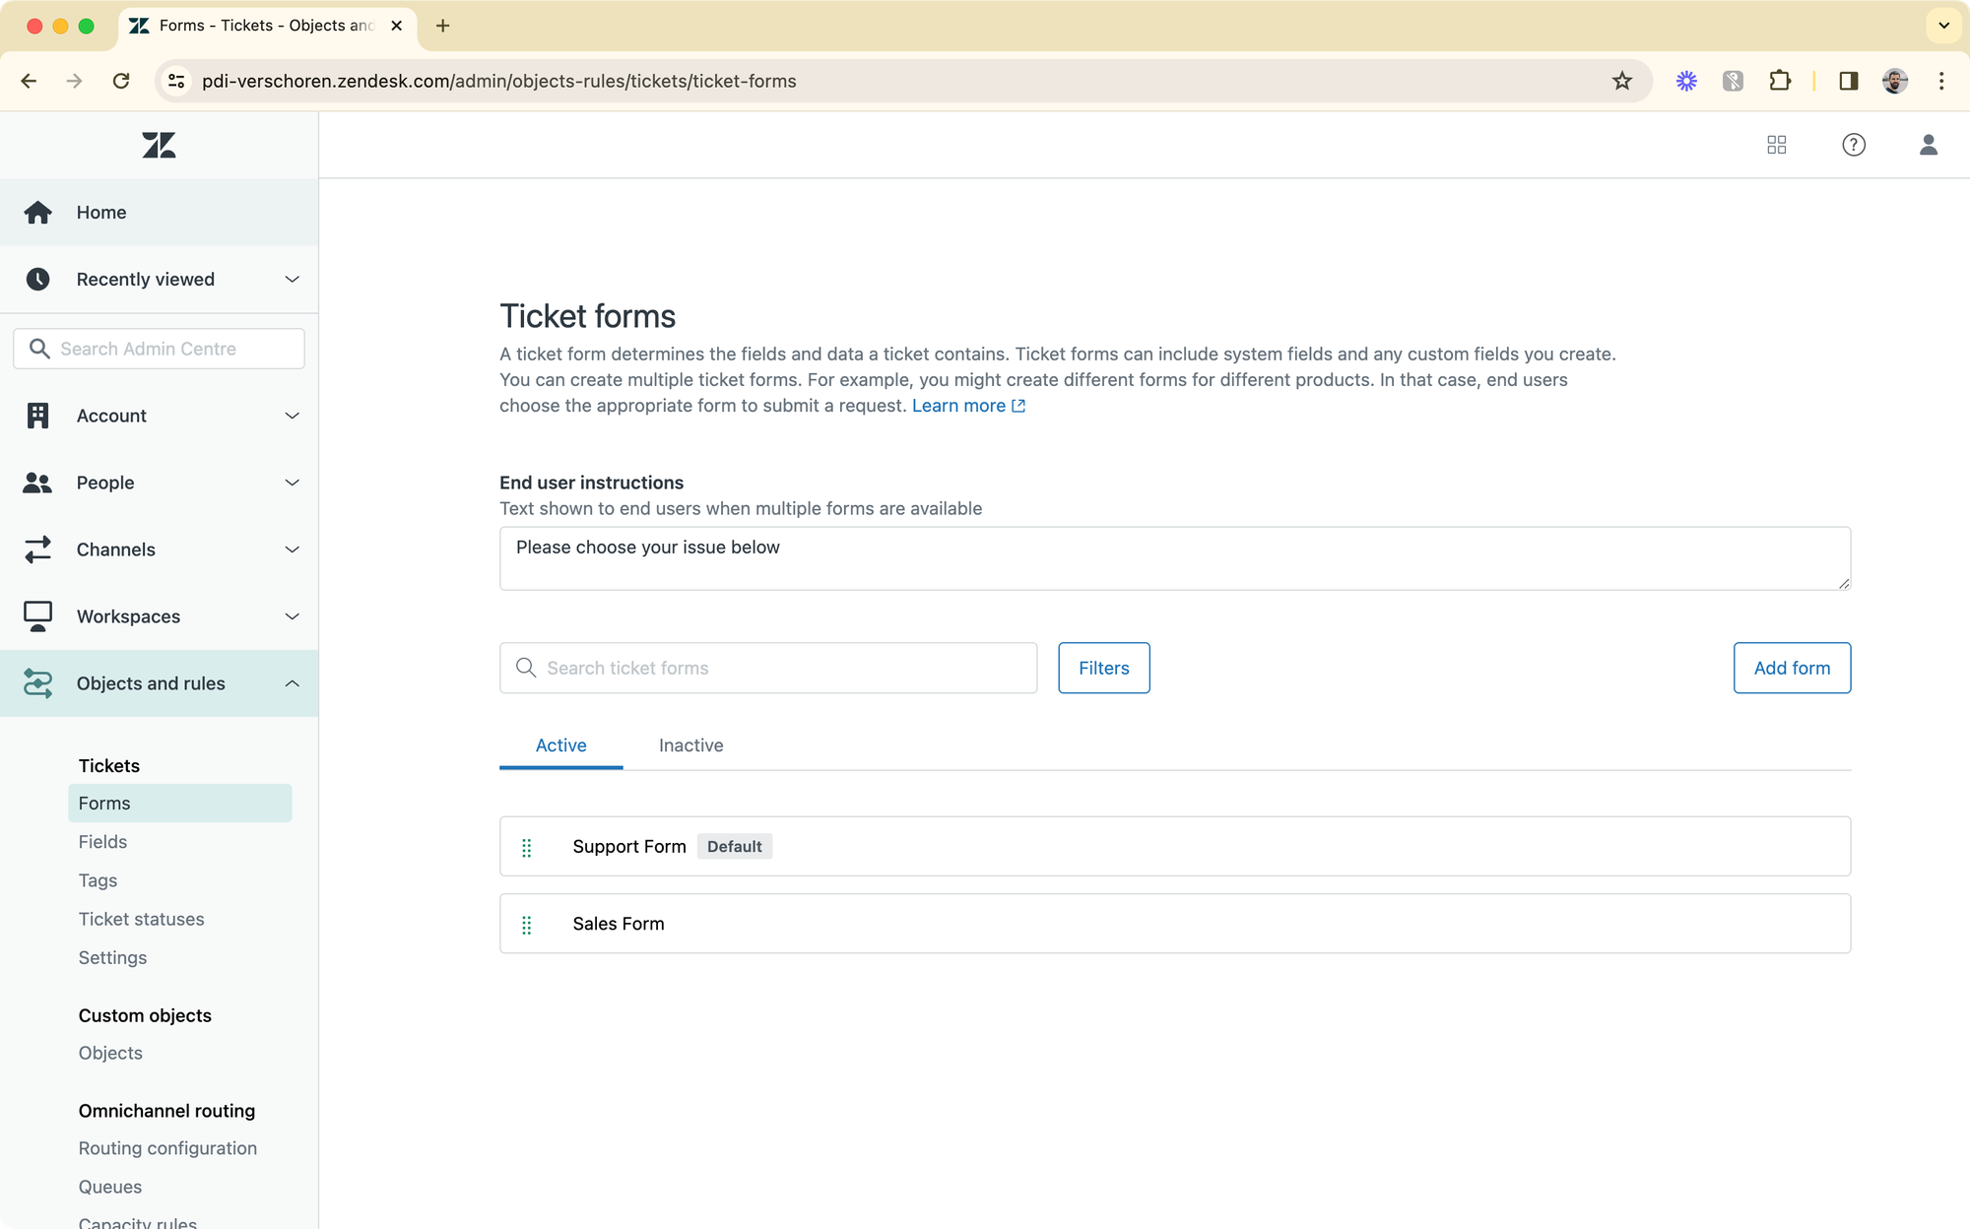Click the Add form button
Screen dimensions: 1970x1229
coord(1791,668)
